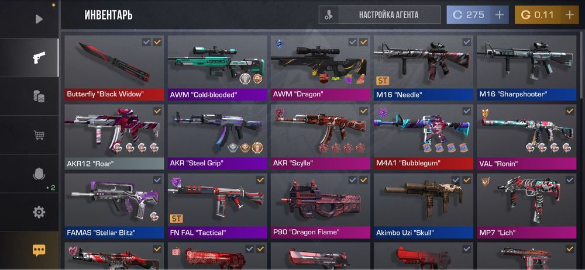Select the AKR Steel Grip skin
The width and height of the screenshot is (585, 270).
click(x=218, y=137)
